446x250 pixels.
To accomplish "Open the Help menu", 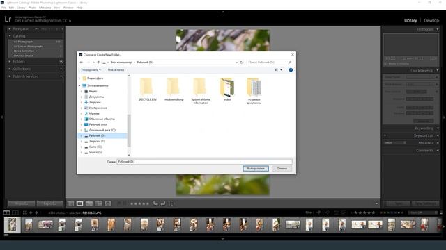I will coord(79,8).
